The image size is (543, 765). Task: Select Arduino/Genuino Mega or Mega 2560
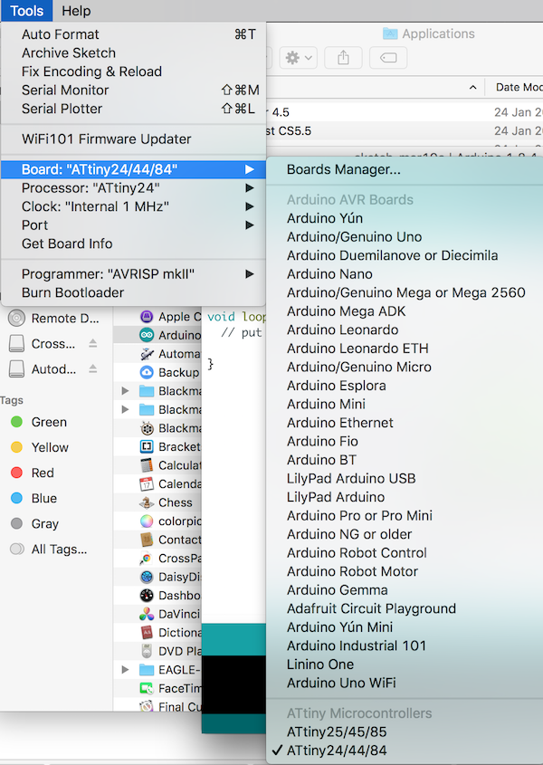click(x=405, y=292)
